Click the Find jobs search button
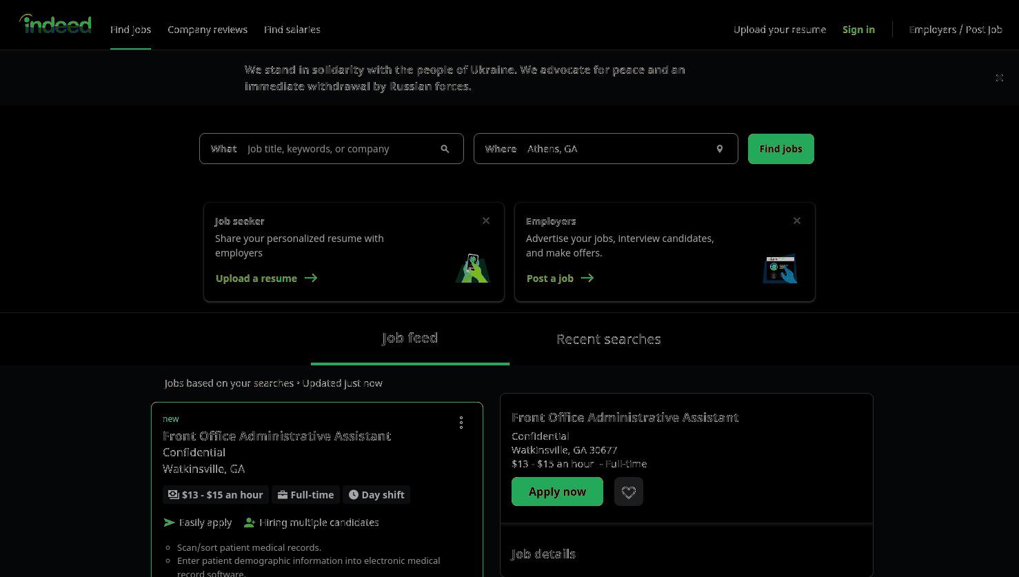Image resolution: width=1019 pixels, height=577 pixels. pyautogui.click(x=781, y=149)
